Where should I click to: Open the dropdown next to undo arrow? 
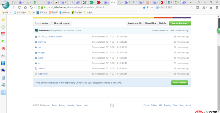pos(34,8)
